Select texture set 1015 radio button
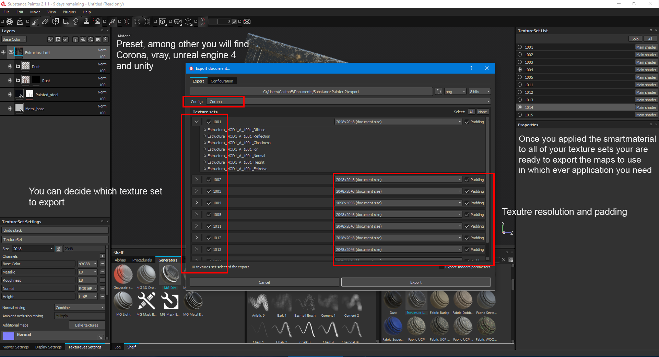Image resolution: width=659 pixels, height=357 pixels. click(520, 115)
